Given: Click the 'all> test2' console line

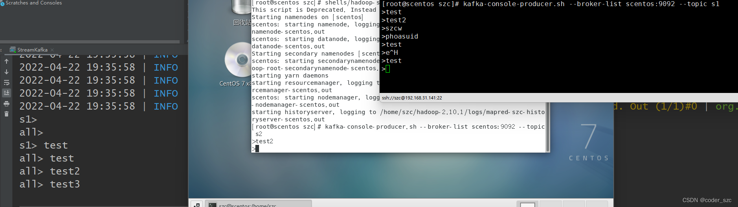Looking at the screenshot, I should pos(50,171).
